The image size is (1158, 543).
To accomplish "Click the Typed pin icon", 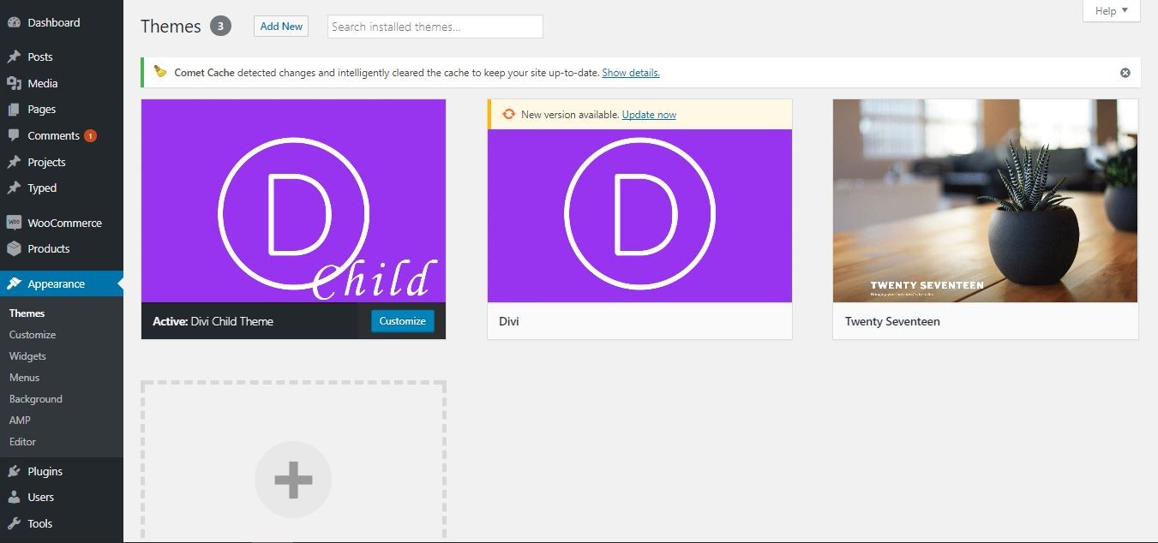I will click(14, 188).
